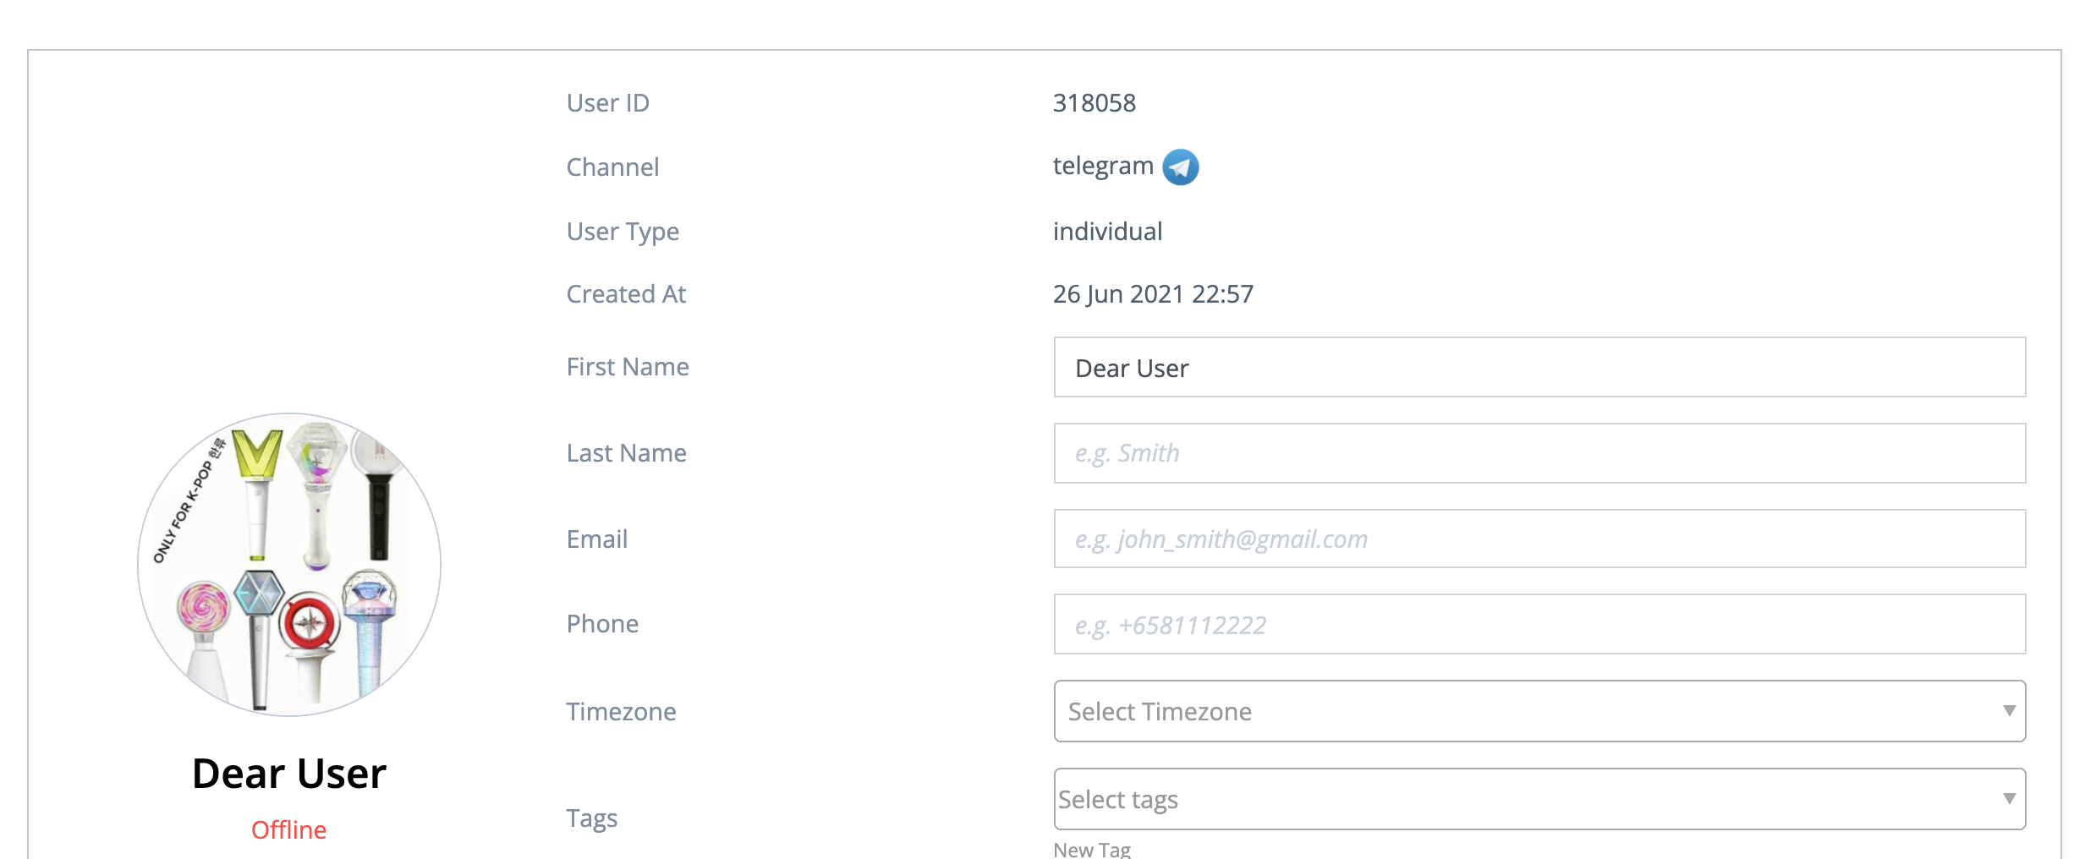Click the Tags field label
Viewport: 2074px width, 859px height.
[591, 818]
